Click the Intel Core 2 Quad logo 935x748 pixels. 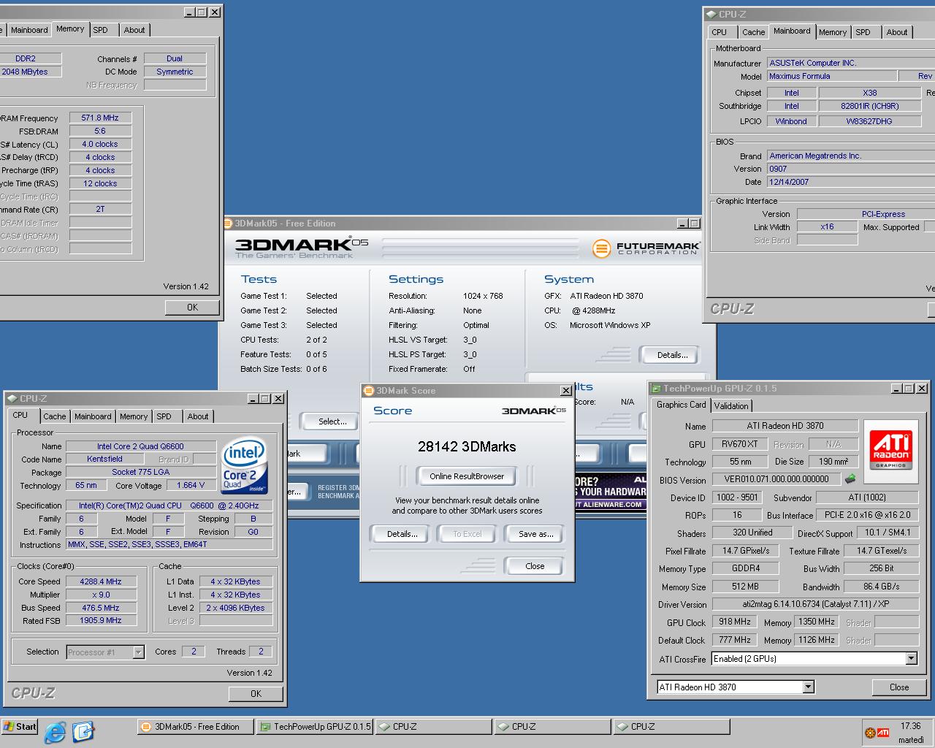[x=244, y=466]
